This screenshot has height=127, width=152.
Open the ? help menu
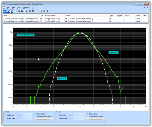pos(32,8)
